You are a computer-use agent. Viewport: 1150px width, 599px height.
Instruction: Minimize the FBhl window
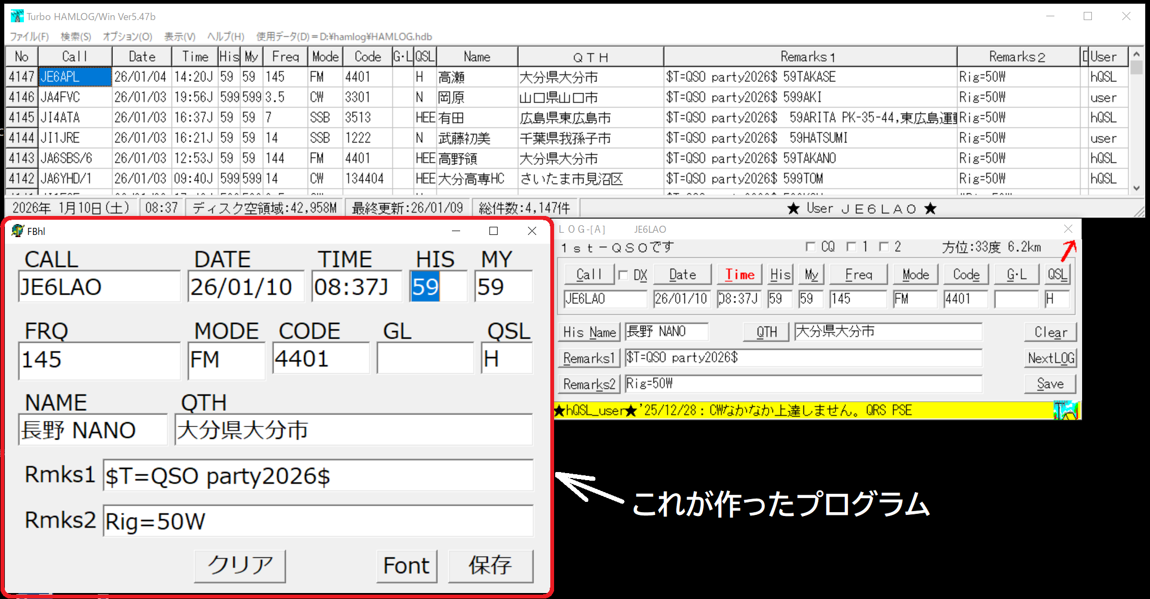(456, 231)
